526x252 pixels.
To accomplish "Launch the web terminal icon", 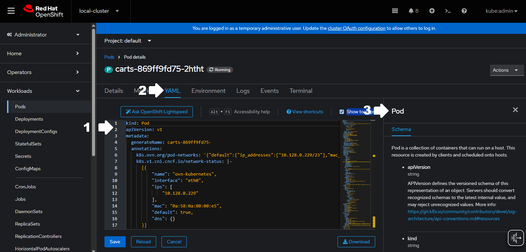I will click(448, 10).
